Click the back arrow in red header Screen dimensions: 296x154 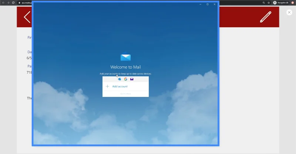click(27, 17)
